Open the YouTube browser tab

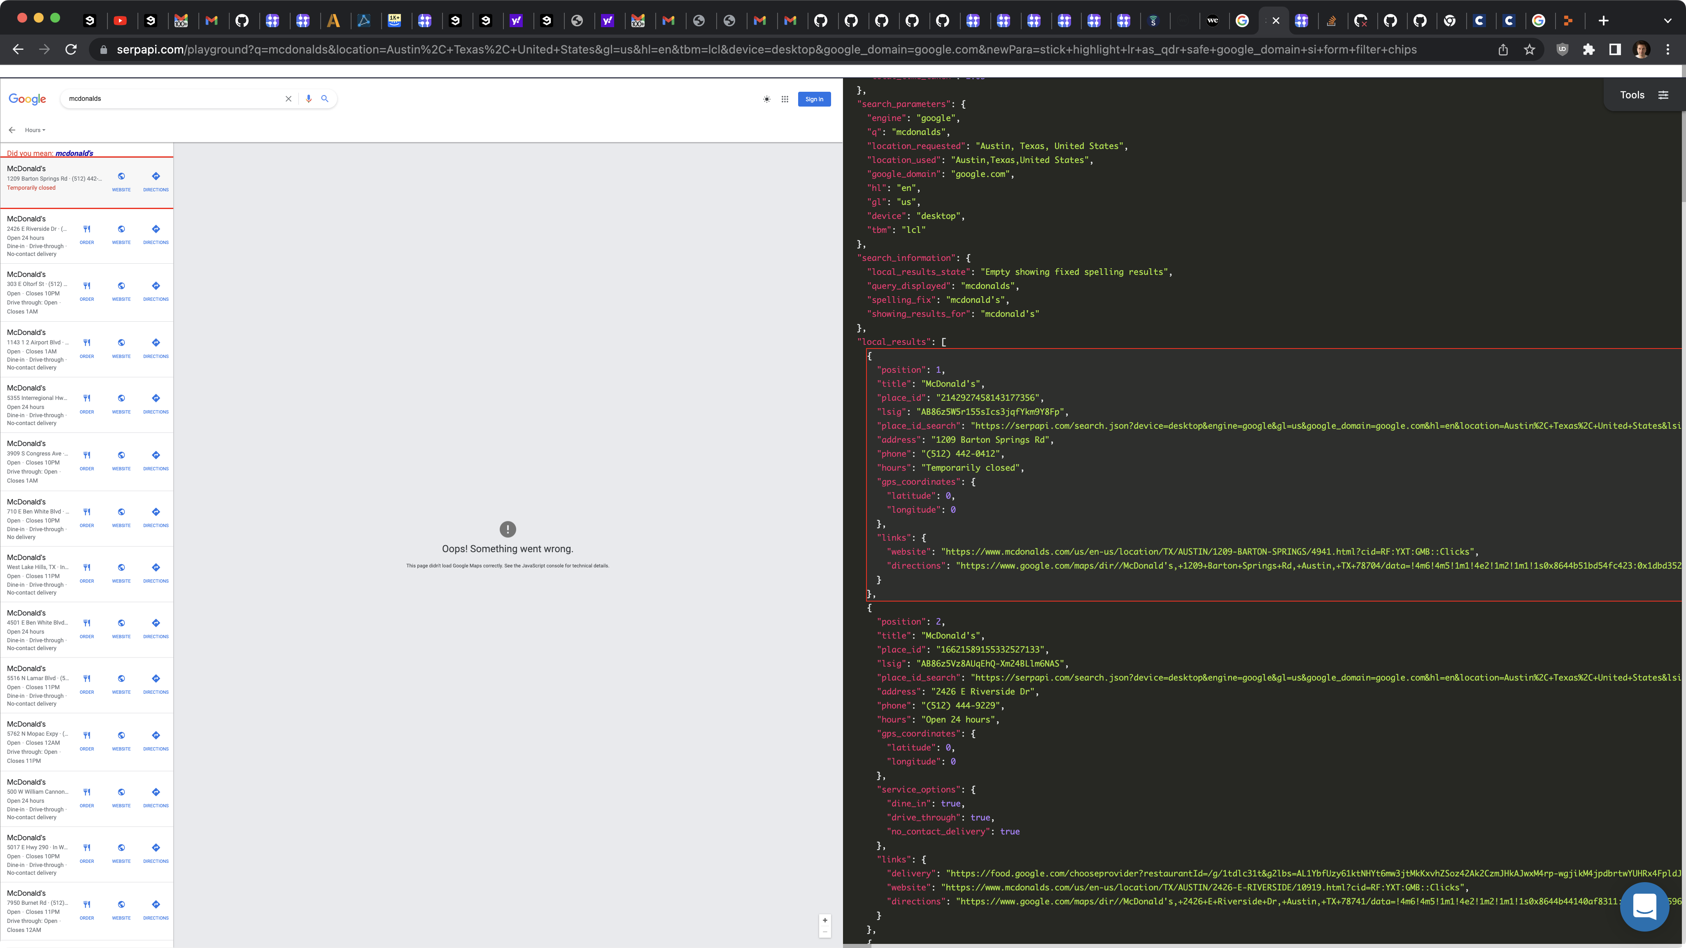[121, 21]
